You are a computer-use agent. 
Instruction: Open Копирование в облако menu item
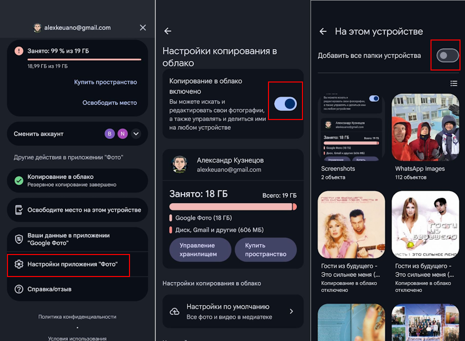77,180
